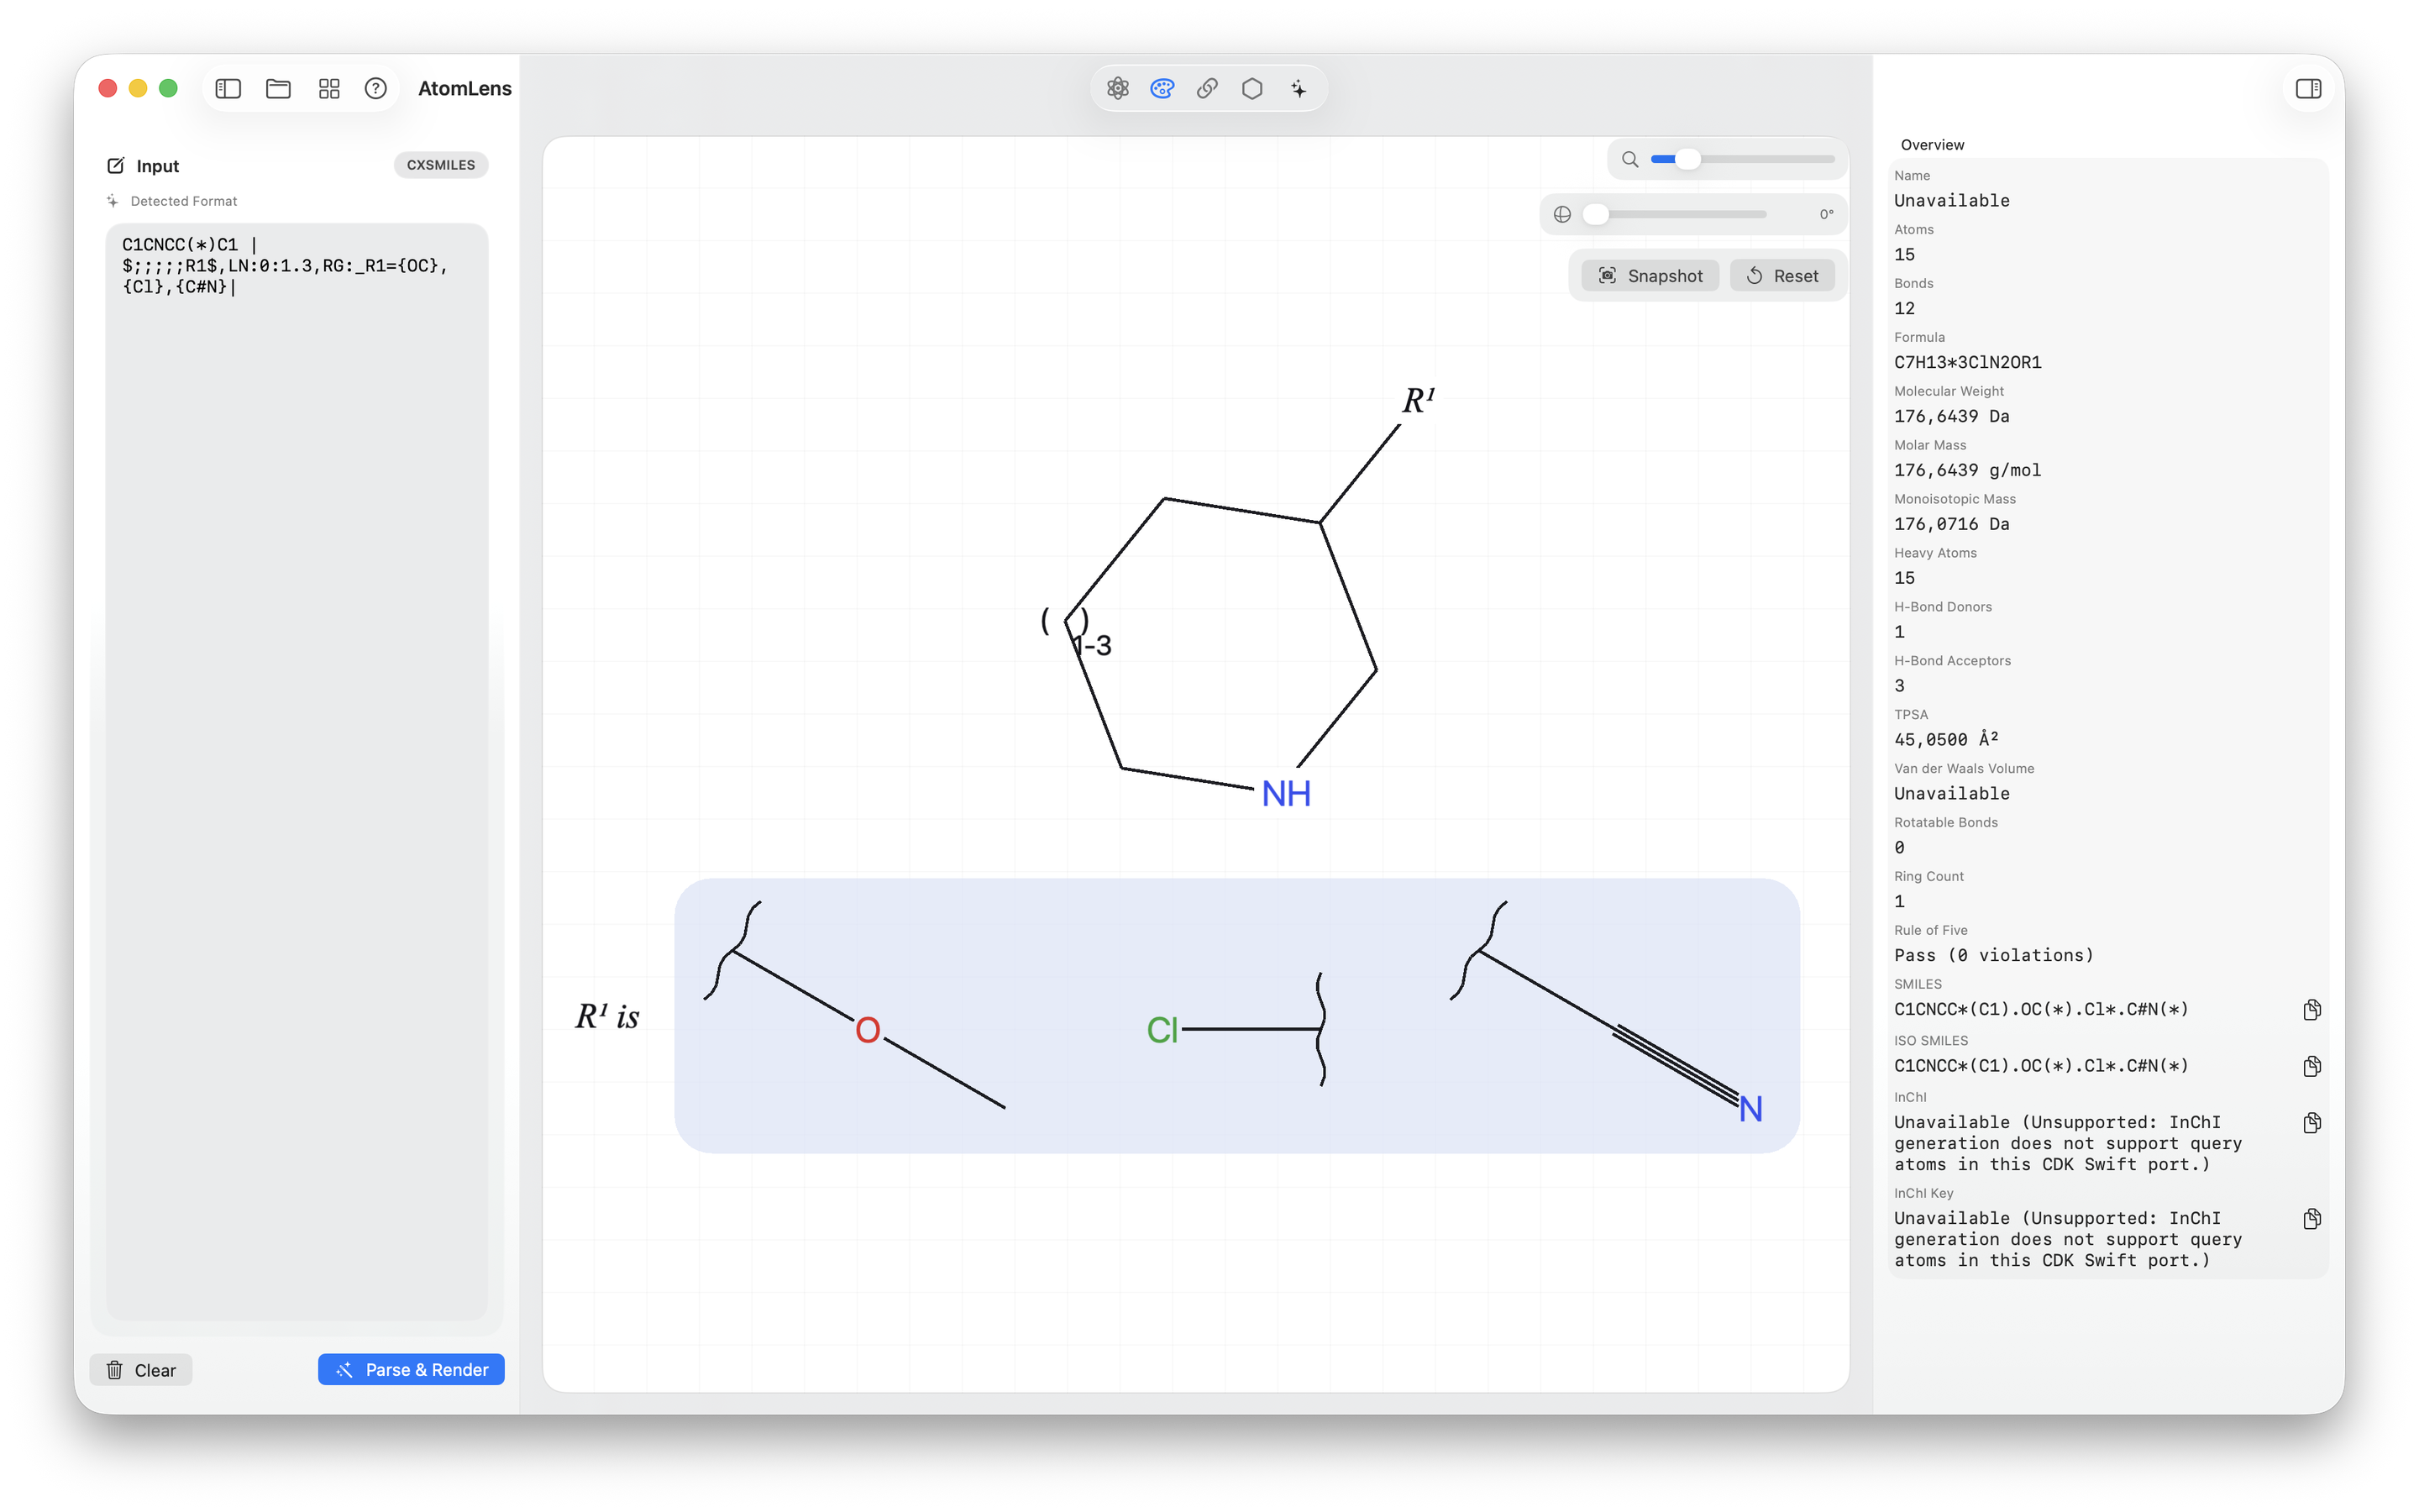
Task: Click the CXSMILES format badge
Action: [x=441, y=165]
